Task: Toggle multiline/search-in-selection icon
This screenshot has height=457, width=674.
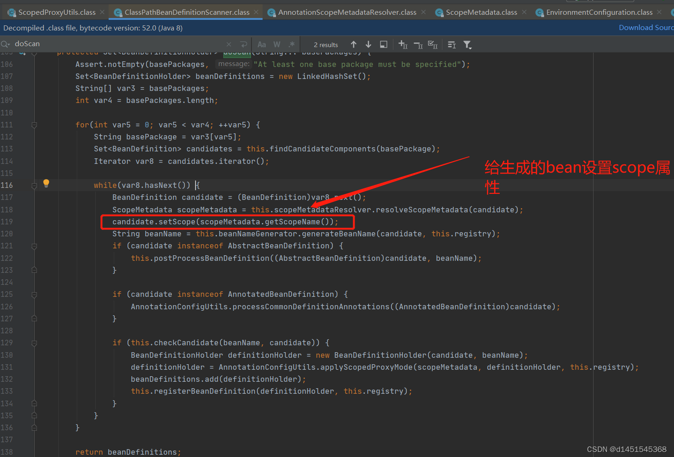Action: [452, 44]
